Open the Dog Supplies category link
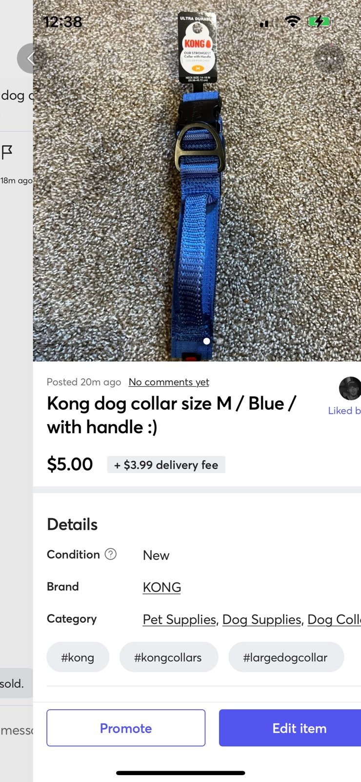Viewport: 361px width, 782px height. [262, 619]
